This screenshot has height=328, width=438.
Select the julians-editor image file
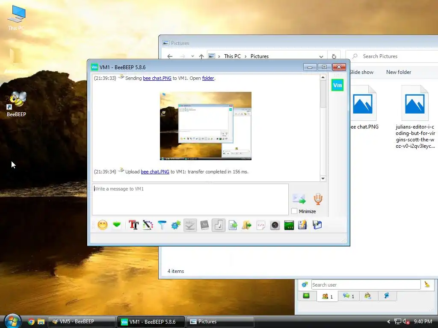(415, 117)
